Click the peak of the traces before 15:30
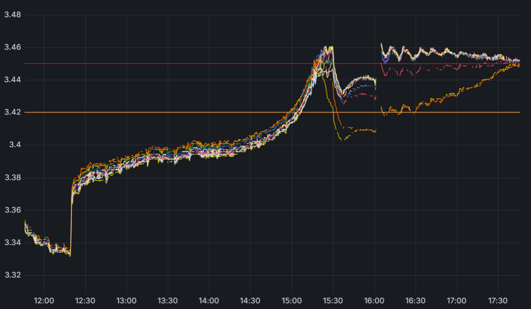531x309 pixels. click(x=328, y=48)
